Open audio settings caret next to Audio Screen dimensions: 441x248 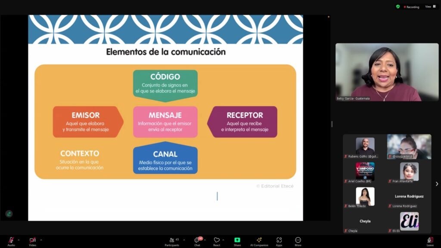click(x=19, y=240)
